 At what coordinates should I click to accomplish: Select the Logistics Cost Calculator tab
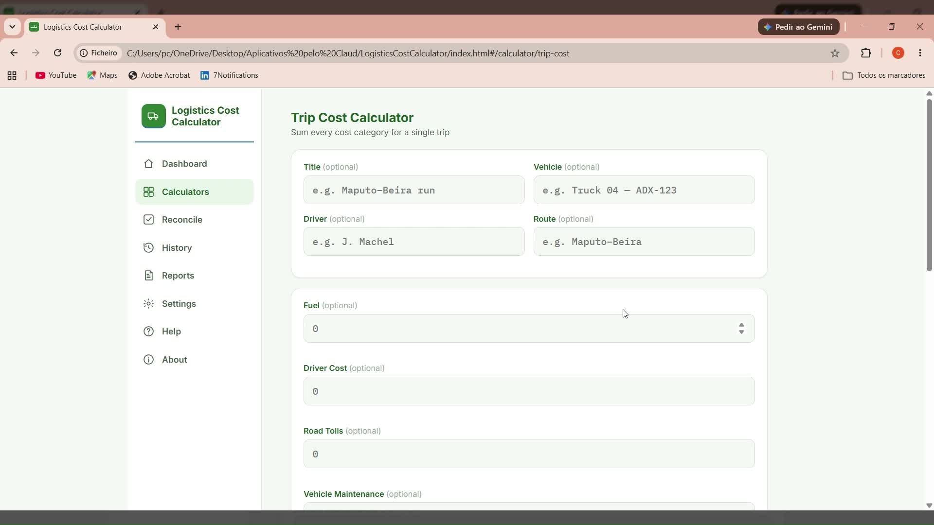[95, 27]
